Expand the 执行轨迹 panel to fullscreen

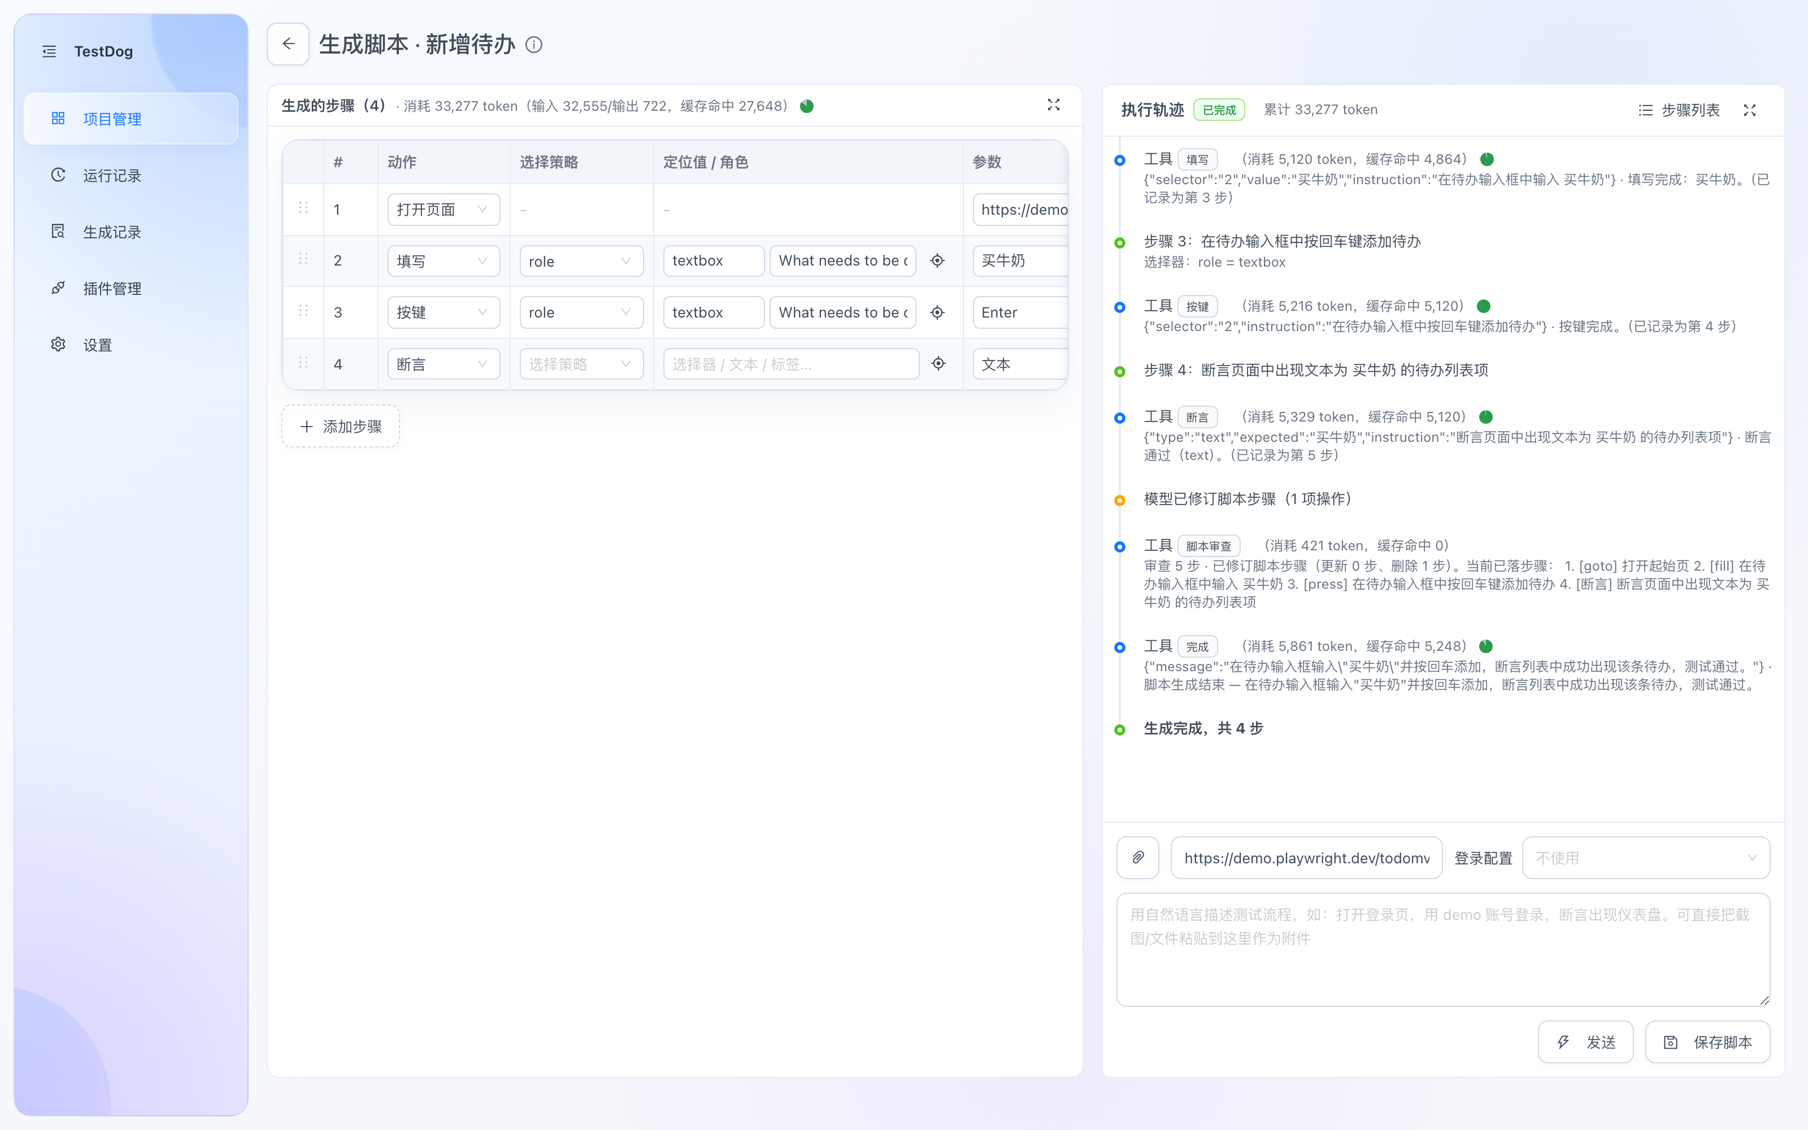tap(1750, 111)
